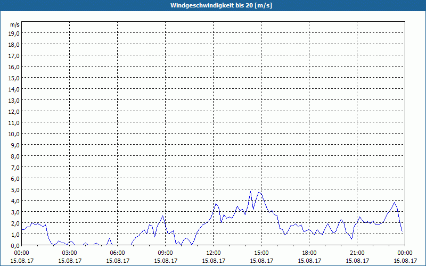Screen dimensions: 426x266
Task: Select the 6,0 y-axis label
Action: point(15,179)
